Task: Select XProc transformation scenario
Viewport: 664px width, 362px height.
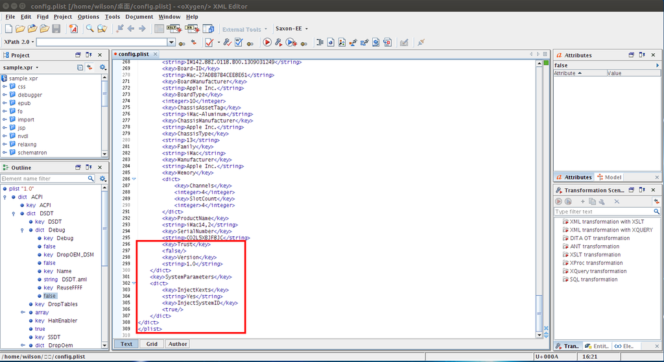Action: (592, 263)
